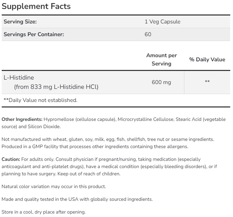Click the Natural color variation sentence
Image resolution: width=233 pixels, height=217 pixels.
point(54,186)
